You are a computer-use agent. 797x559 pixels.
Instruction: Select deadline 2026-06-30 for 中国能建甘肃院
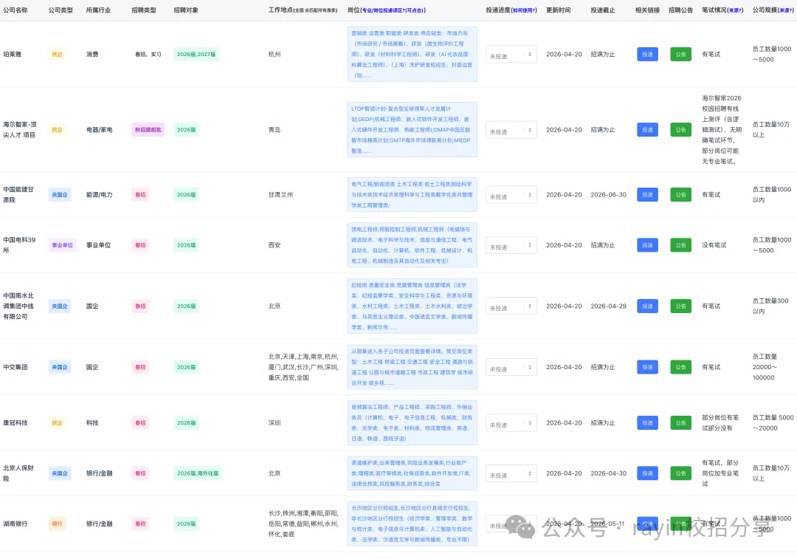(608, 195)
